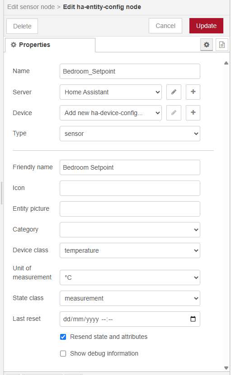Image resolution: width=231 pixels, height=375 pixels.
Task: Click the disabled device edit pencil
Action: point(174,113)
